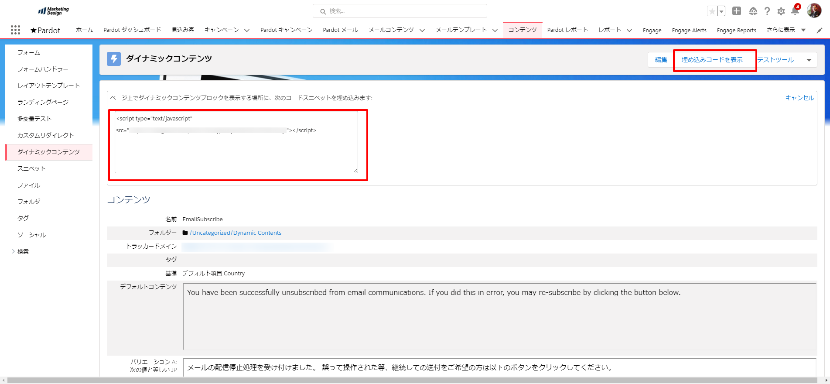View notifications via the bell icon
Screen dimensions: 830x384
(x=795, y=11)
